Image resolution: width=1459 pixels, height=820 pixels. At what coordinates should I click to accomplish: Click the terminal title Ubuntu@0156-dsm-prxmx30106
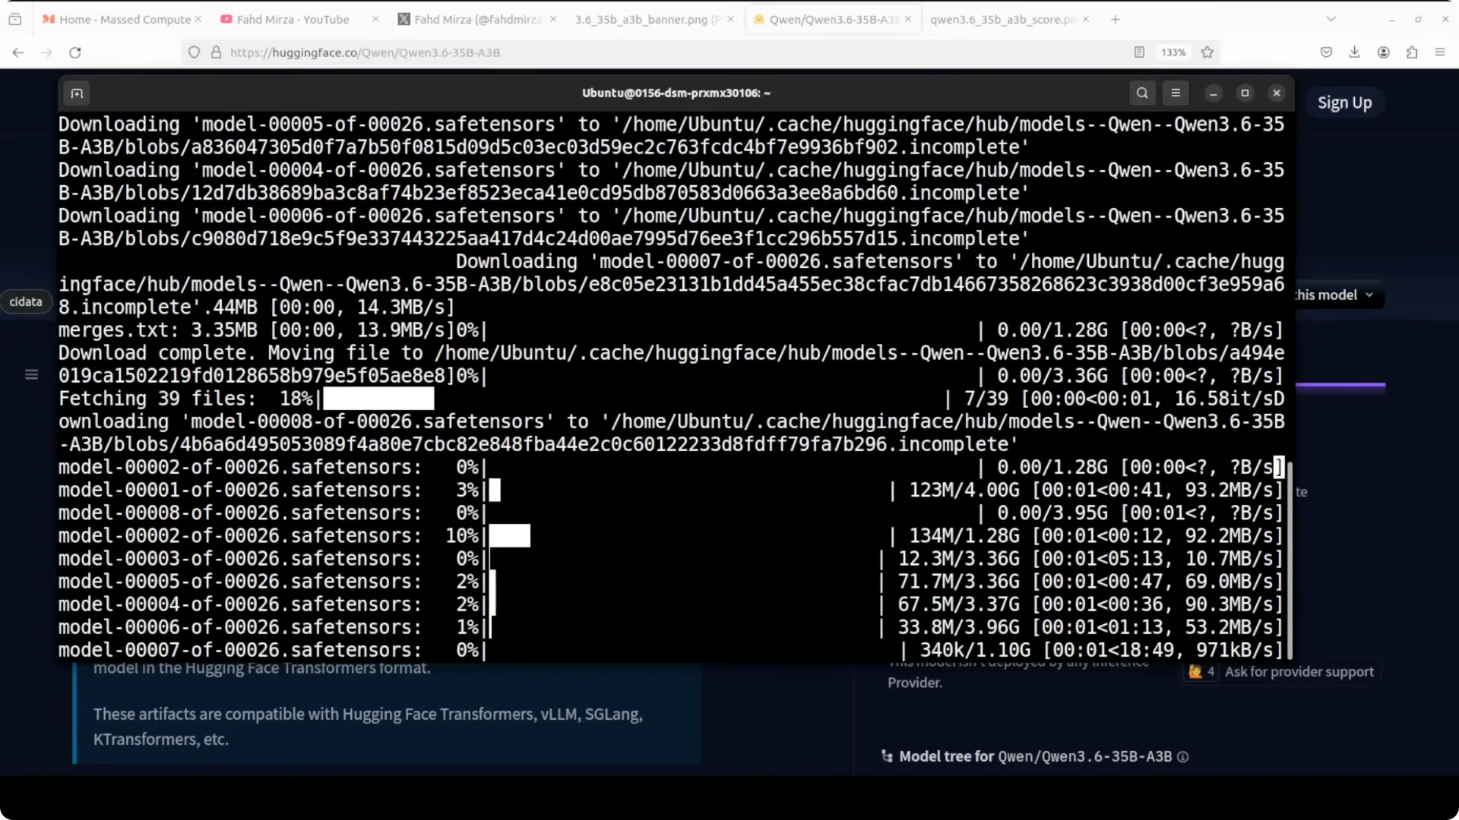click(676, 93)
